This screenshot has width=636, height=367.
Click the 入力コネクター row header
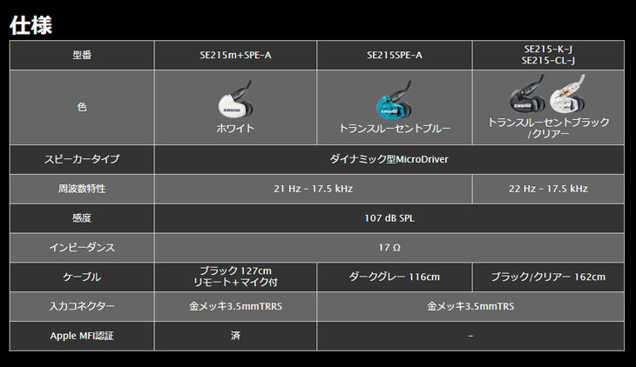click(x=82, y=306)
